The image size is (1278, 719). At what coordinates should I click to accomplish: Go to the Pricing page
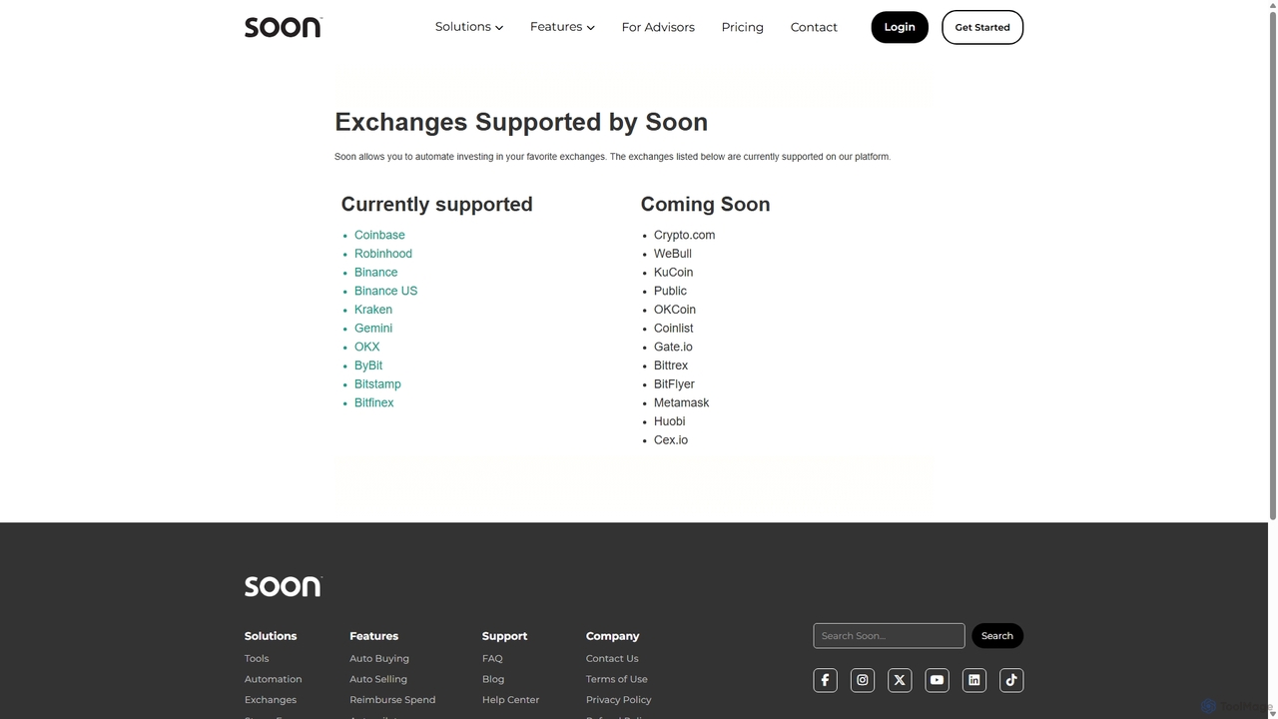[743, 27]
